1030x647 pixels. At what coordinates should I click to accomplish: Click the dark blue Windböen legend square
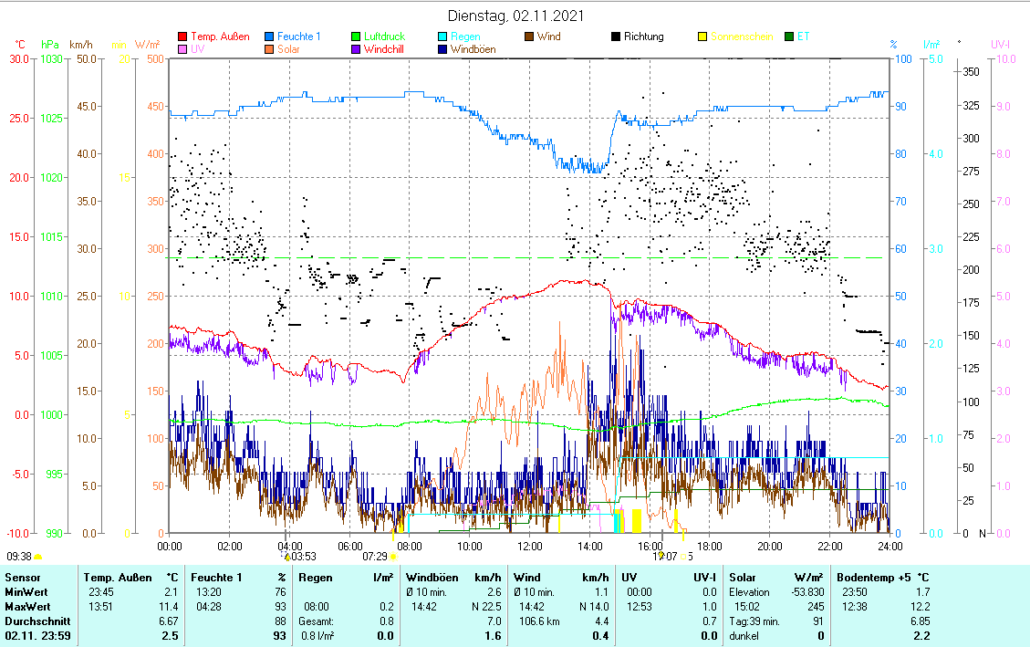tap(443, 49)
